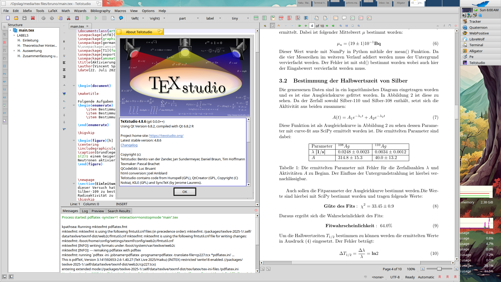
Task: Open the File menu
Action: coord(6,11)
